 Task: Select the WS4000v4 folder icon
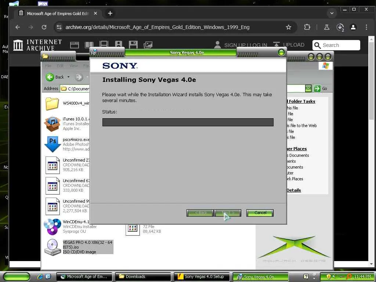[x=52, y=104]
